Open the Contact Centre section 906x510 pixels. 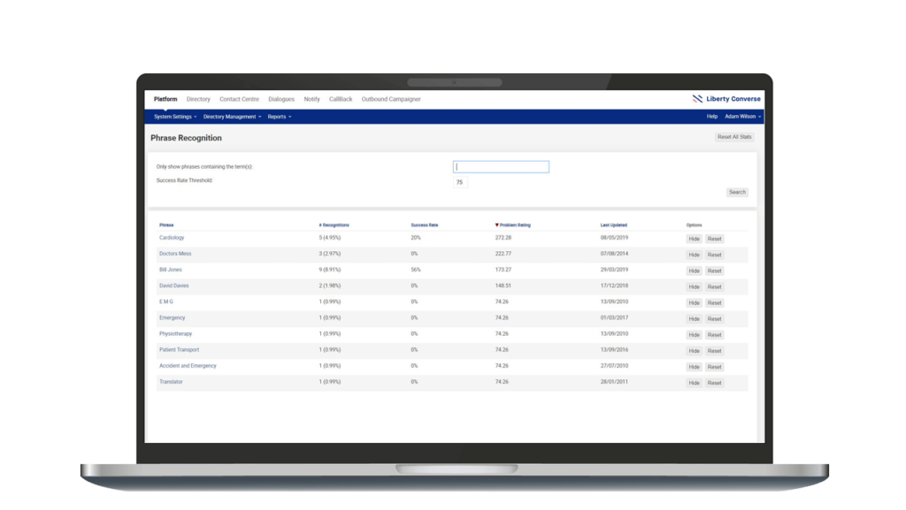238,99
